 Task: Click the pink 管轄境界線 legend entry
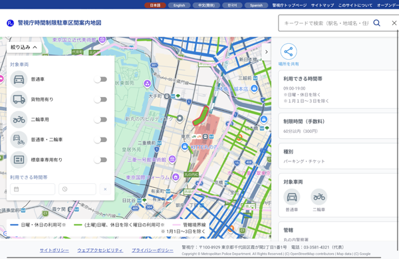pyautogui.click(x=189, y=225)
